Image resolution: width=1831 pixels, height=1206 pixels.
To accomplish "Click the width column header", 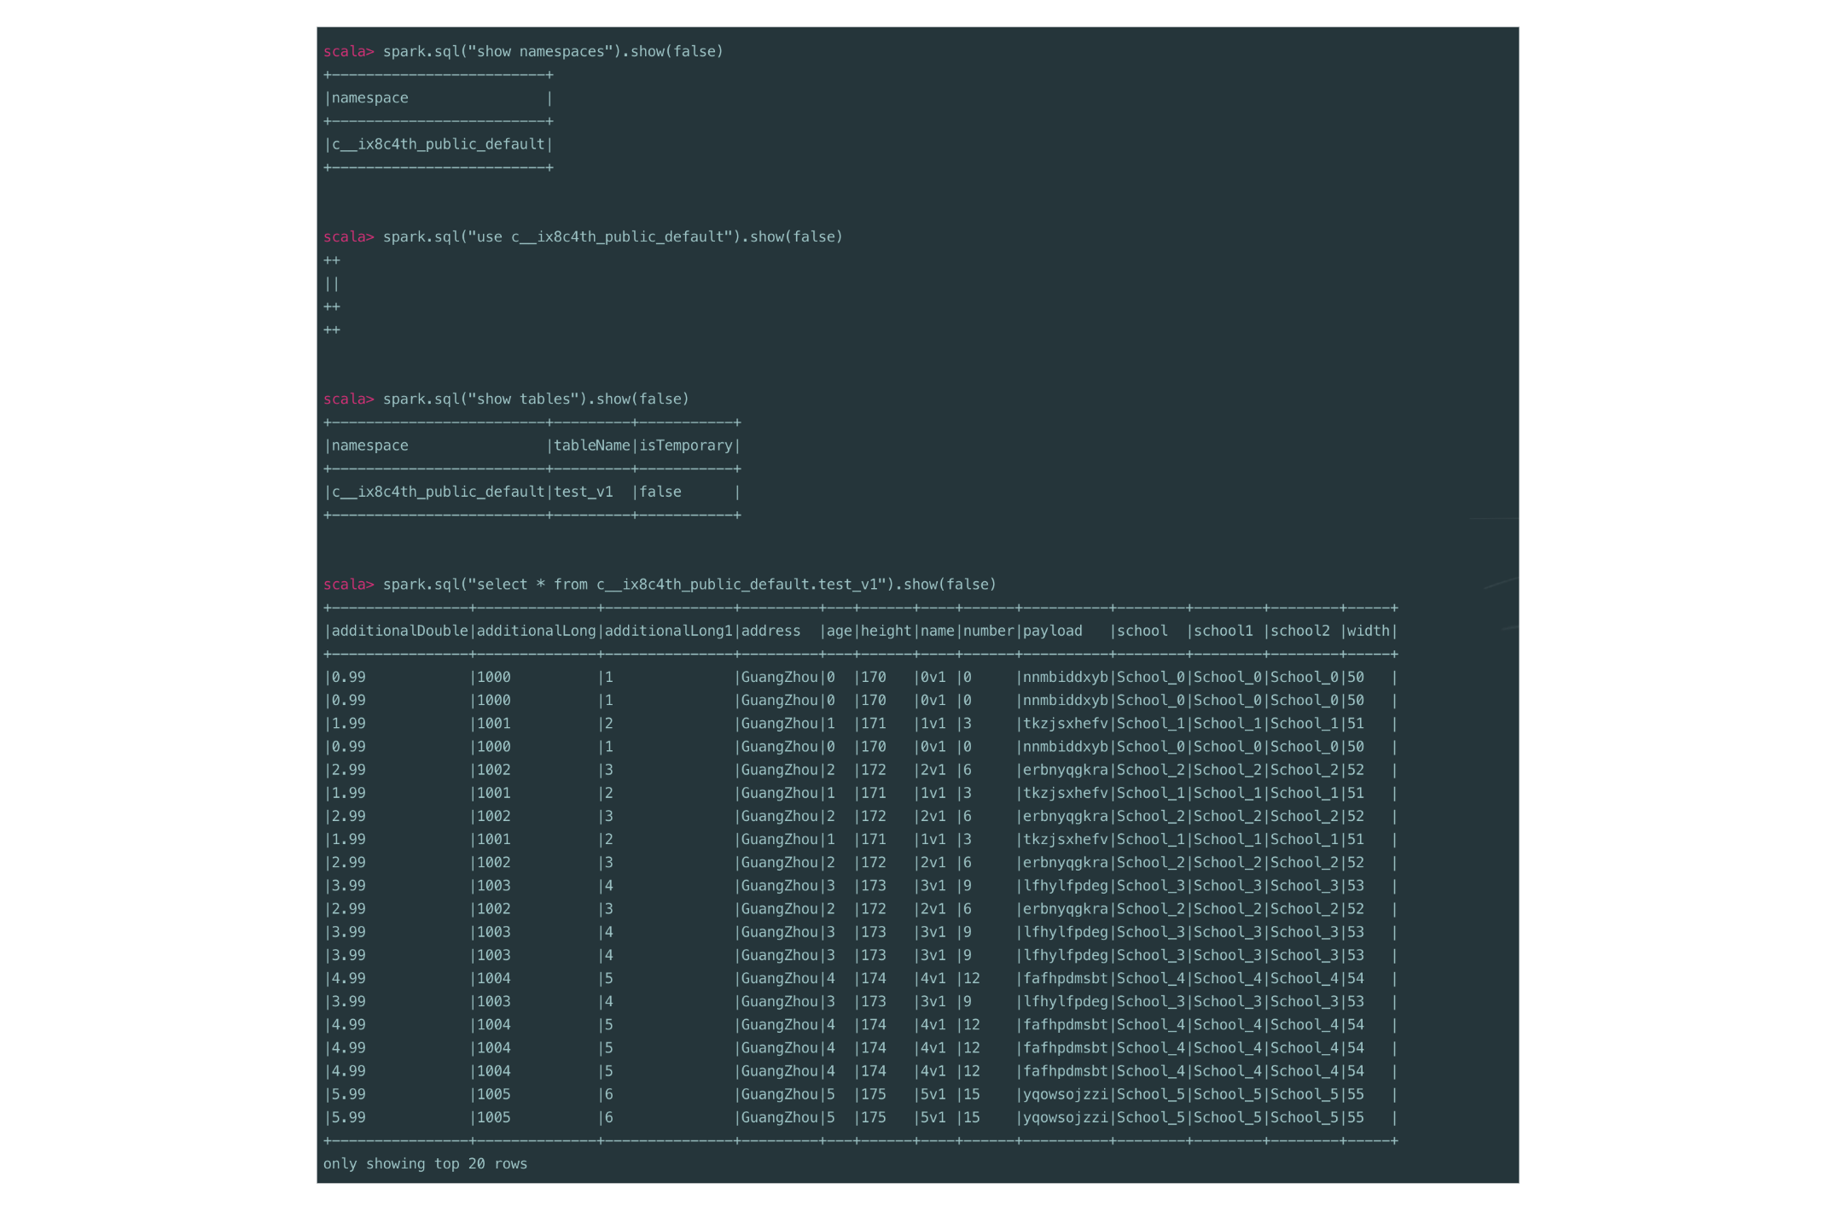I will point(1368,632).
